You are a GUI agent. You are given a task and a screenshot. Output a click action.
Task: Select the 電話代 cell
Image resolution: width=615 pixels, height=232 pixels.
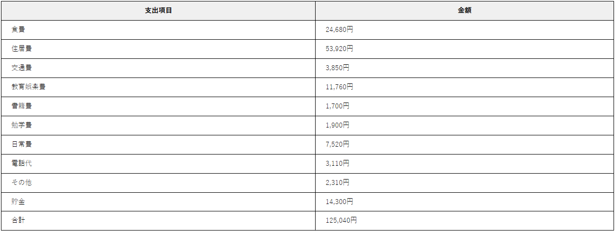158,163
